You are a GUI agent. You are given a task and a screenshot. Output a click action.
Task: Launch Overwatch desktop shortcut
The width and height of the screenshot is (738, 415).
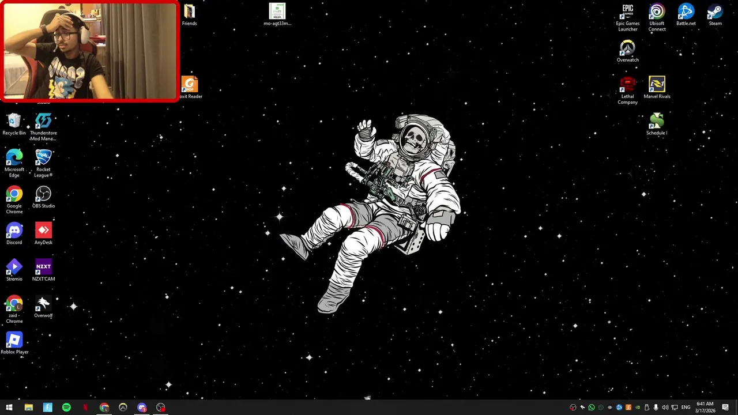coord(628,51)
